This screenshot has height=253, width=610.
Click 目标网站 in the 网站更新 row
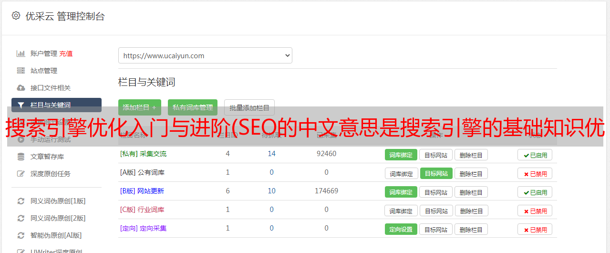tap(436, 192)
